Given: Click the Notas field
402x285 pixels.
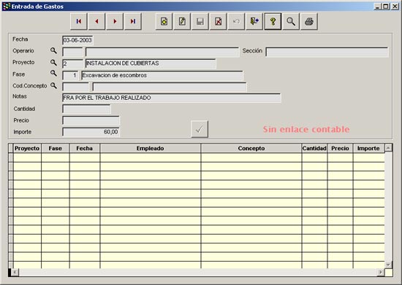Looking at the screenshot, I should (172, 98).
